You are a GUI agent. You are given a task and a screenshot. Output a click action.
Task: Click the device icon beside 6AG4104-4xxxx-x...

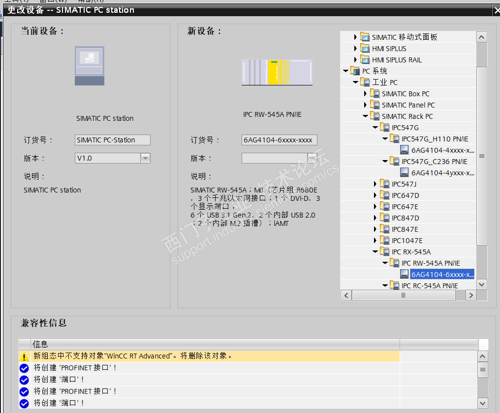pos(405,150)
